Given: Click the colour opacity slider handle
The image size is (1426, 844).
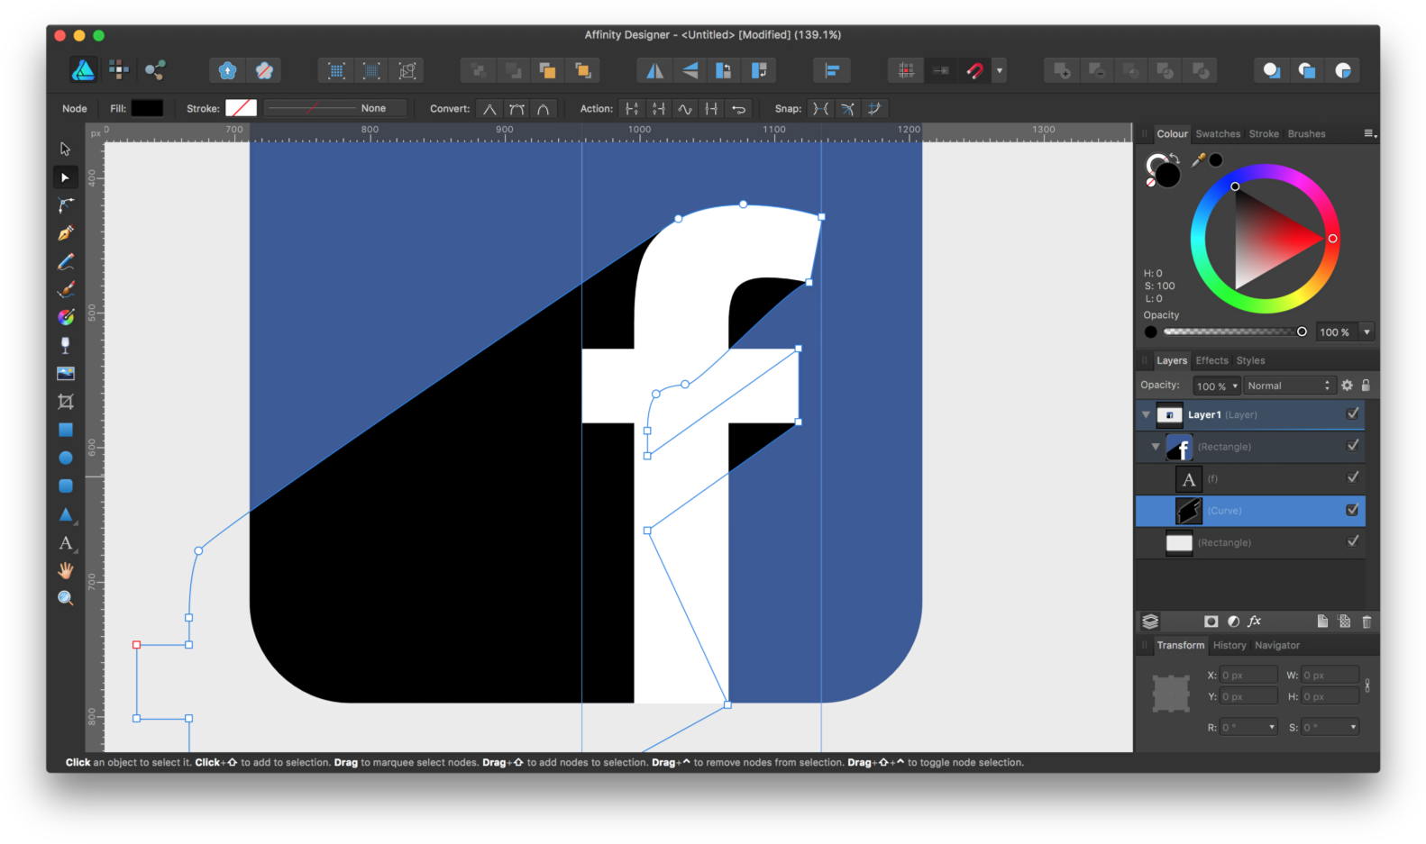Looking at the screenshot, I should [x=1302, y=331].
